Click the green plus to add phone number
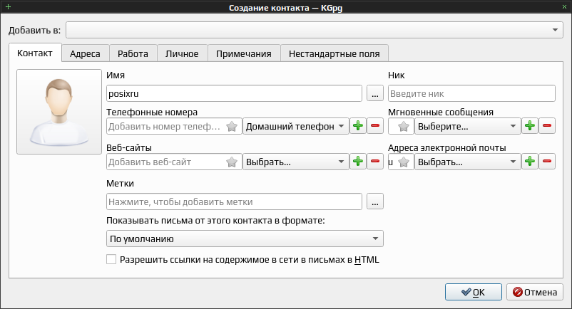 (x=358, y=126)
